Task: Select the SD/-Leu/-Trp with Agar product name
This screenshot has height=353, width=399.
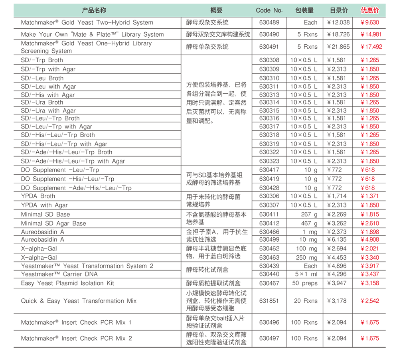Action: (57, 127)
